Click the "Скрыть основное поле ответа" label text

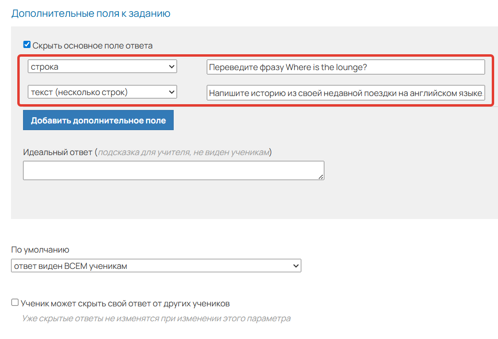click(93, 46)
